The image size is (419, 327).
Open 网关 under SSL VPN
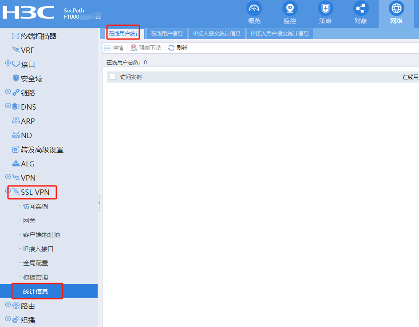[29, 221]
